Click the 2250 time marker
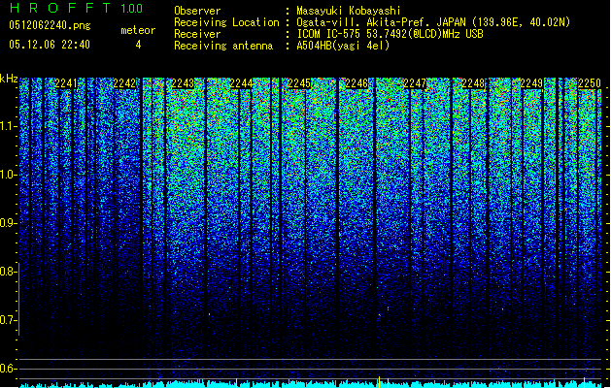 click(590, 83)
